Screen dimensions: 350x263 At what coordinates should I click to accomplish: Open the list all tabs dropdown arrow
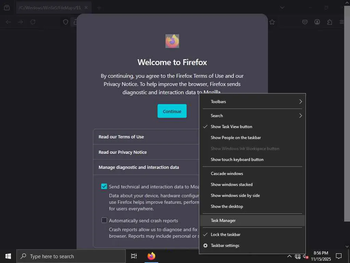pyautogui.click(x=282, y=8)
